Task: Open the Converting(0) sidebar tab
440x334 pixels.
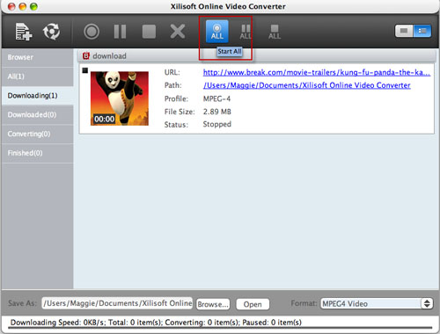Action: [x=37, y=134]
